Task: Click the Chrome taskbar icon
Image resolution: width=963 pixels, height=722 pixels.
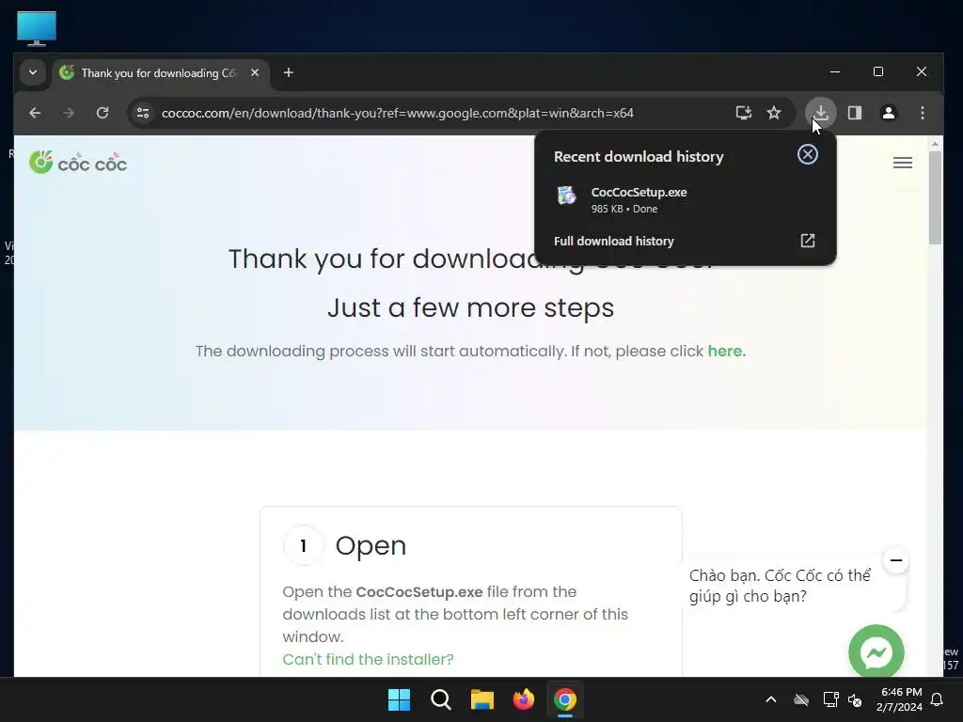Action: coord(565,699)
